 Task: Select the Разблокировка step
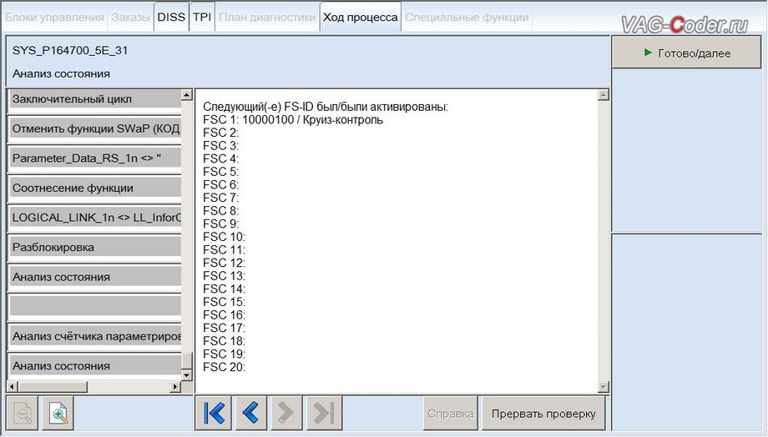(95, 247)
